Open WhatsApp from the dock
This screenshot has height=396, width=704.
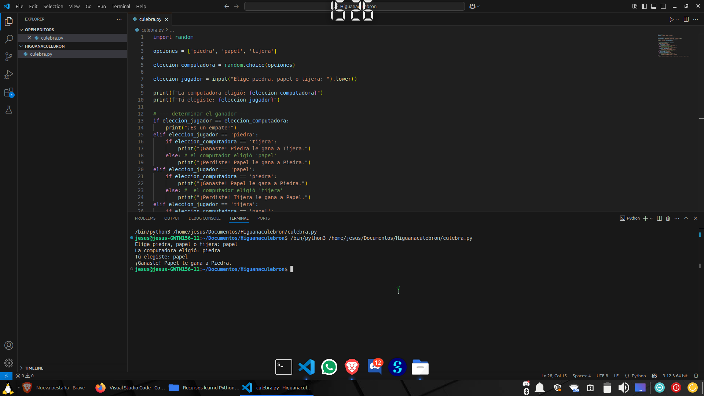tap(329, 367)
